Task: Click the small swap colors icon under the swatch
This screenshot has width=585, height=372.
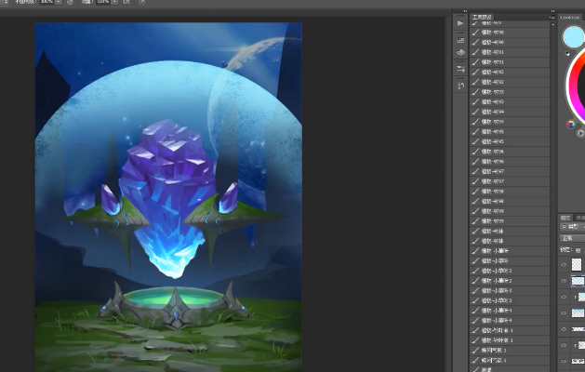Action: (x=567, y=53)
